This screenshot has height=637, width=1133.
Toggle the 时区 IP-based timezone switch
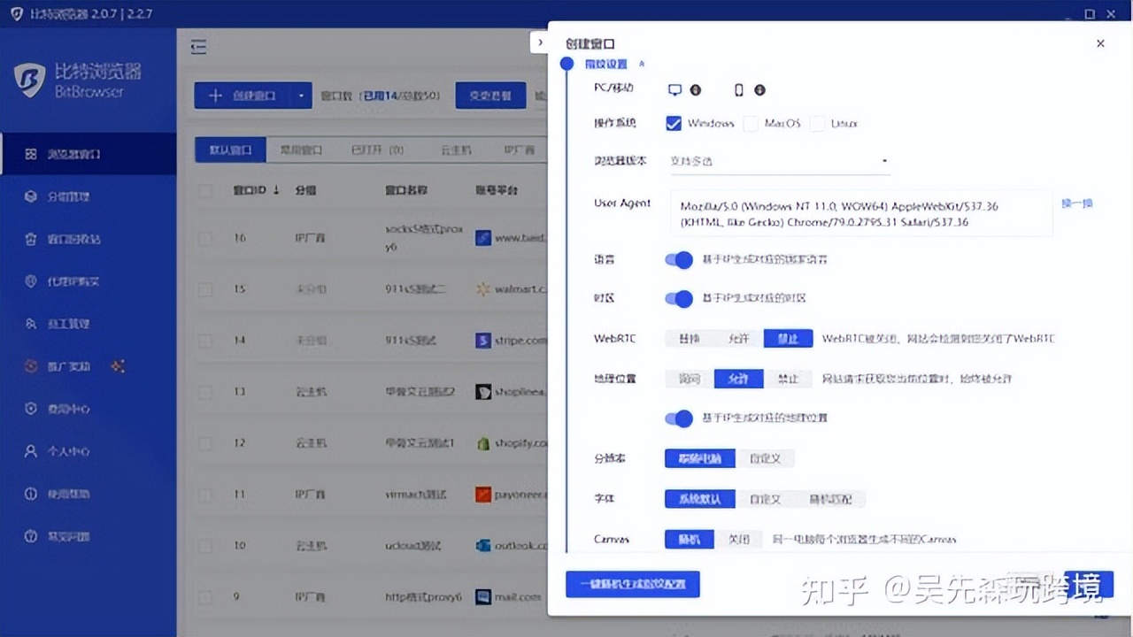coord(679,298)
